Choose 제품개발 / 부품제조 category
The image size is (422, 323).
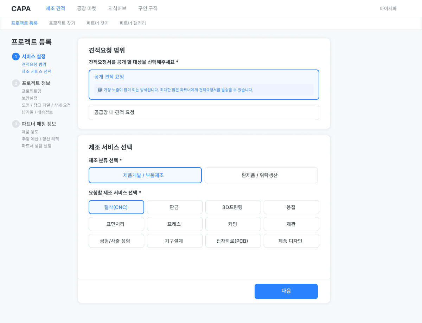point(145,175)
